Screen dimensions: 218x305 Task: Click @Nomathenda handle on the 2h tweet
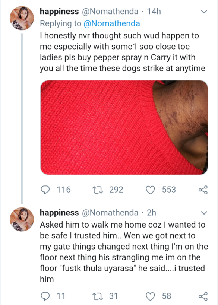click(x=110, y=213)
